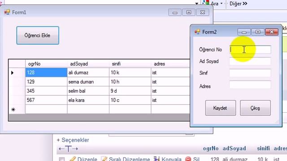Screen dimensions: 287x161
Task: Click the Sil delete link
Action: (196, 159)
